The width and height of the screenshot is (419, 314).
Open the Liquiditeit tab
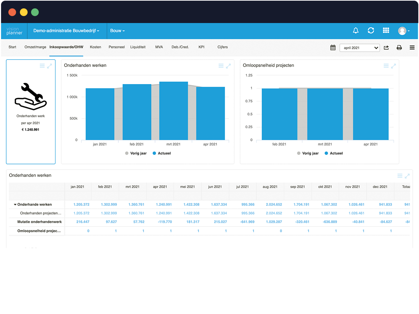[x=138, y=47]
